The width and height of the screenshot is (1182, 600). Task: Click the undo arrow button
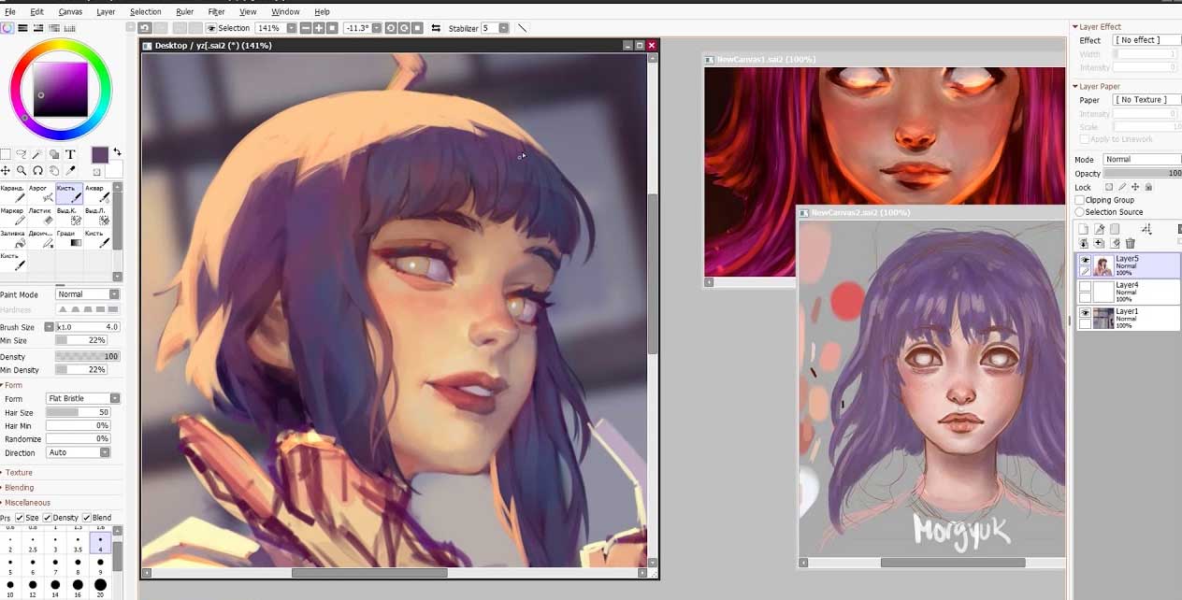pyautogui.click(x=144, y=28)
